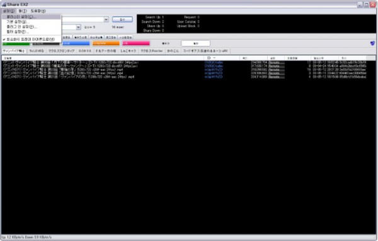
Task: Choose 기본 설정(B)... from the open menu
Action: click(x=31, y=21)
